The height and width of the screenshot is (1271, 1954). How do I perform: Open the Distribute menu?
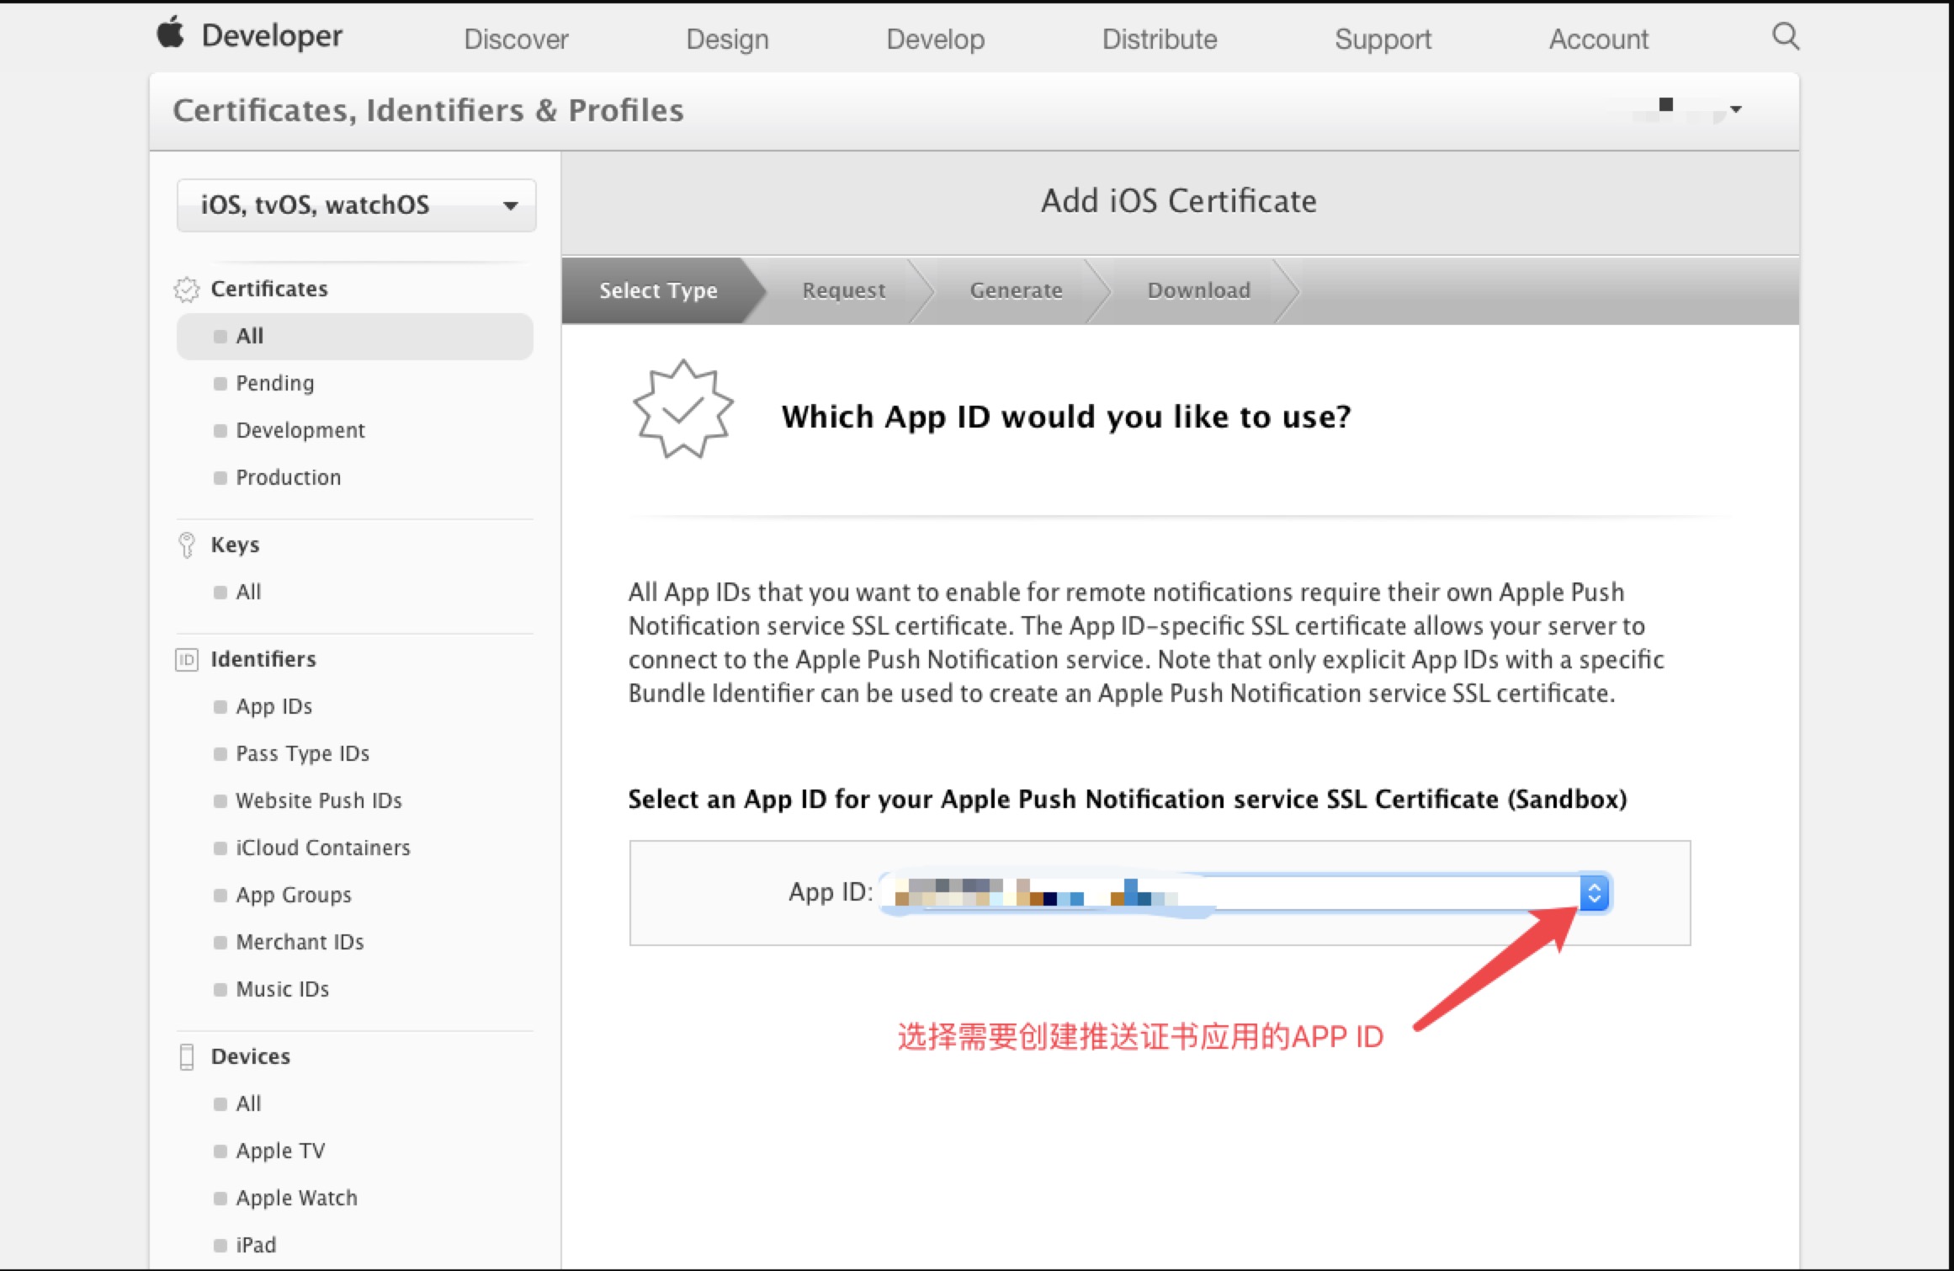[1160, 39]
